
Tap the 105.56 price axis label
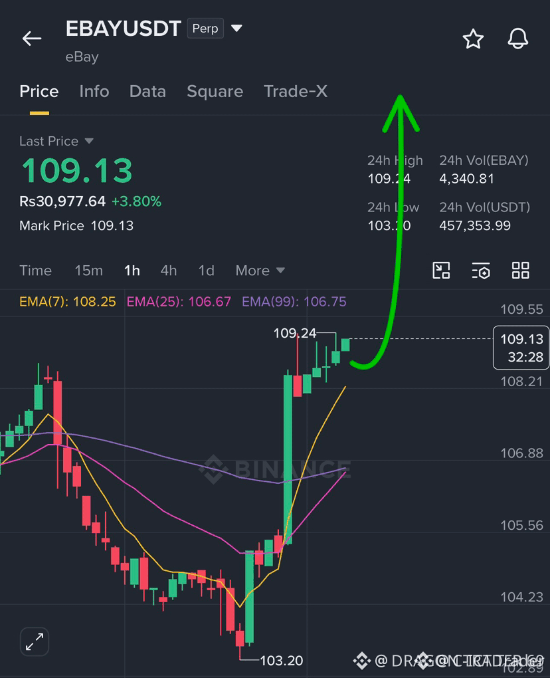coord(521,525)
